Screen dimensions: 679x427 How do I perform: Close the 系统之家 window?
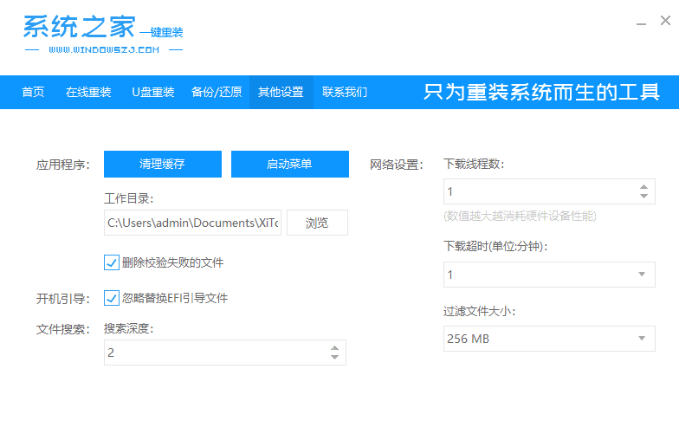(x=663, y=19)
